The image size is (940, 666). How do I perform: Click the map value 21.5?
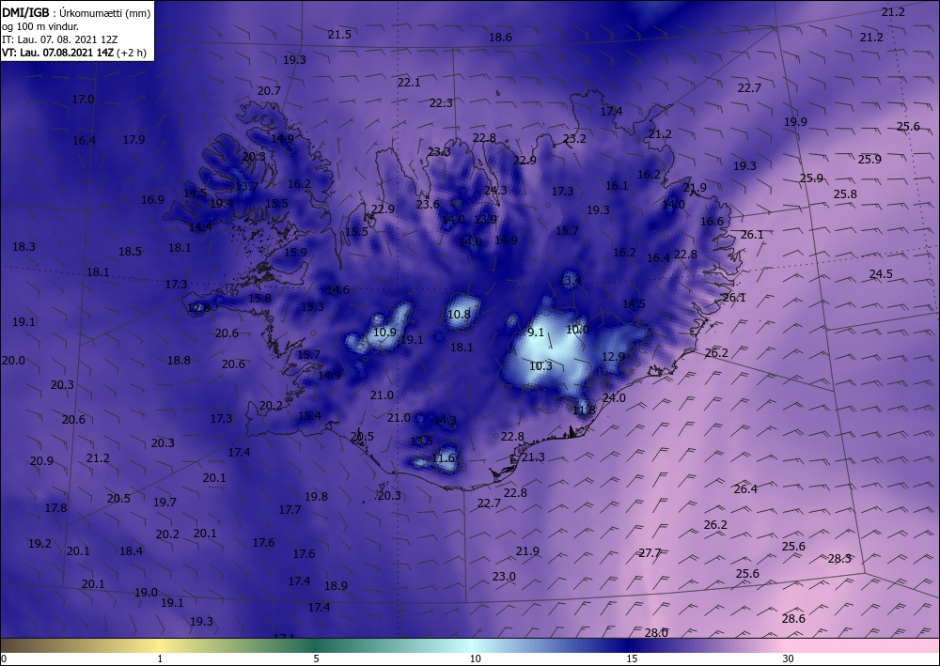(x=339, y=34)
